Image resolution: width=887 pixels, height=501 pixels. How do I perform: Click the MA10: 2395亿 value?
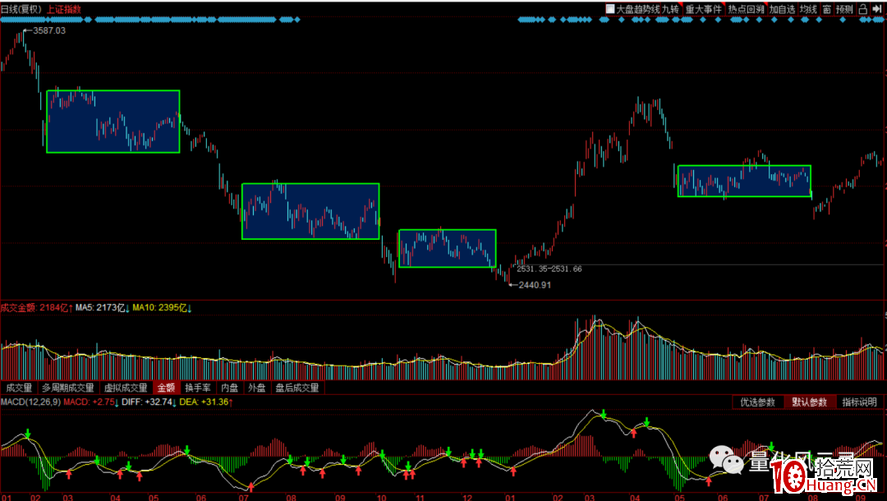click(x=159, y=308)
